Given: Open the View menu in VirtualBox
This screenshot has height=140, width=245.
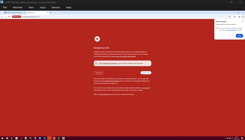Looking at the screenshot, I should pos(31,7).
